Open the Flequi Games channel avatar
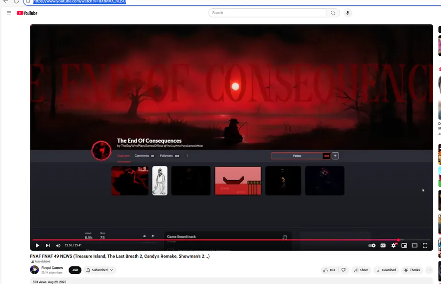 point(34,270)
